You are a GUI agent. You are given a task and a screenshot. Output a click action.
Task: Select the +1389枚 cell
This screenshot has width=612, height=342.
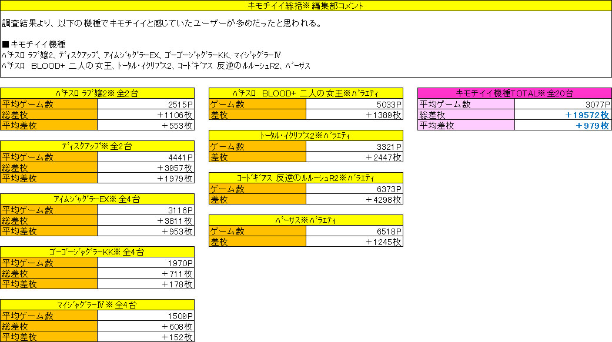point(355,115)
